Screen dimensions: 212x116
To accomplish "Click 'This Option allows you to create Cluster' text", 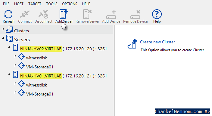I will tap(172, 50).
